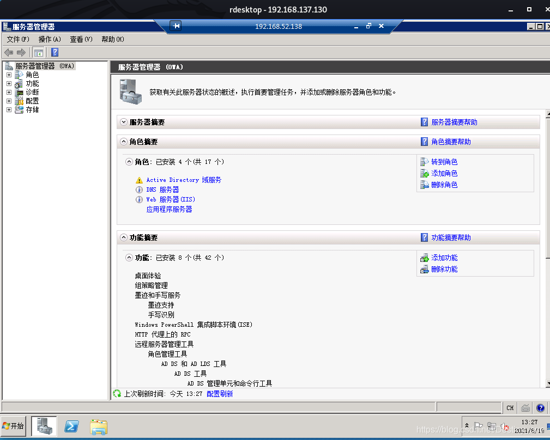Click the warning icon beside Active Directory 域服务
Viewport: 550px width, 440px height.
(x=139, y=180)
